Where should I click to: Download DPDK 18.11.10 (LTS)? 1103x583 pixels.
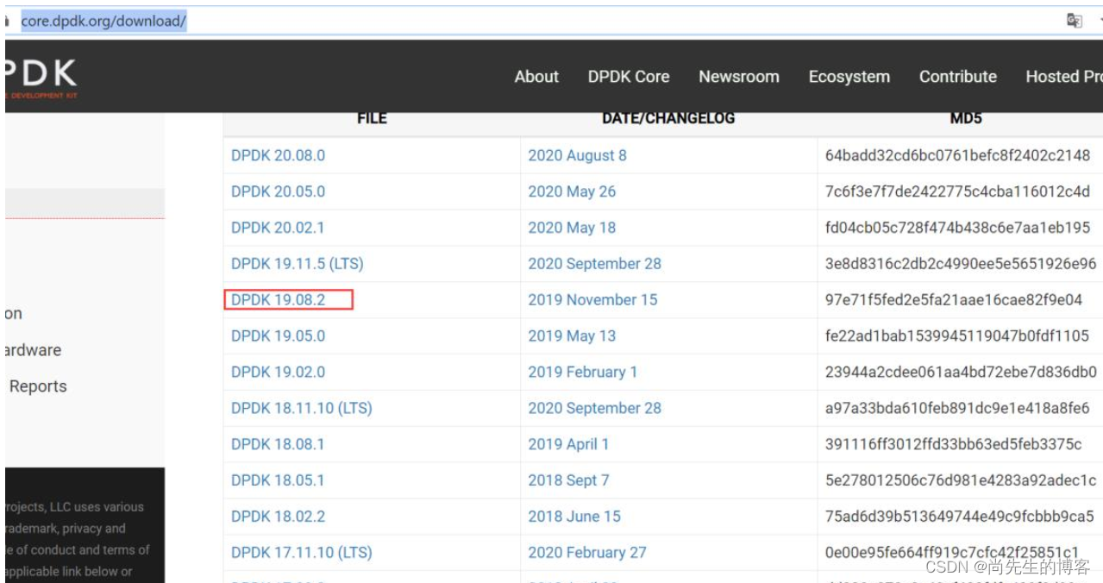coord(301,408)
